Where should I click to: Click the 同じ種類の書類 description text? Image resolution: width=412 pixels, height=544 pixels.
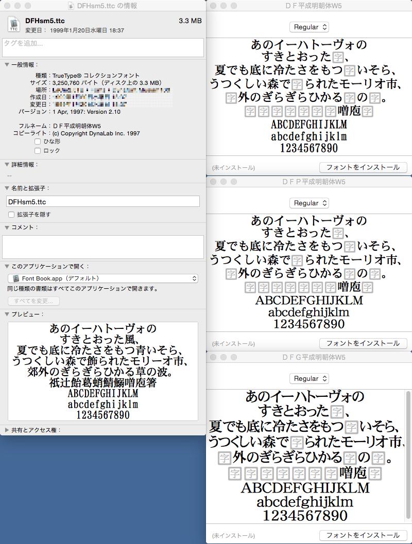click(x=82, y=289)
